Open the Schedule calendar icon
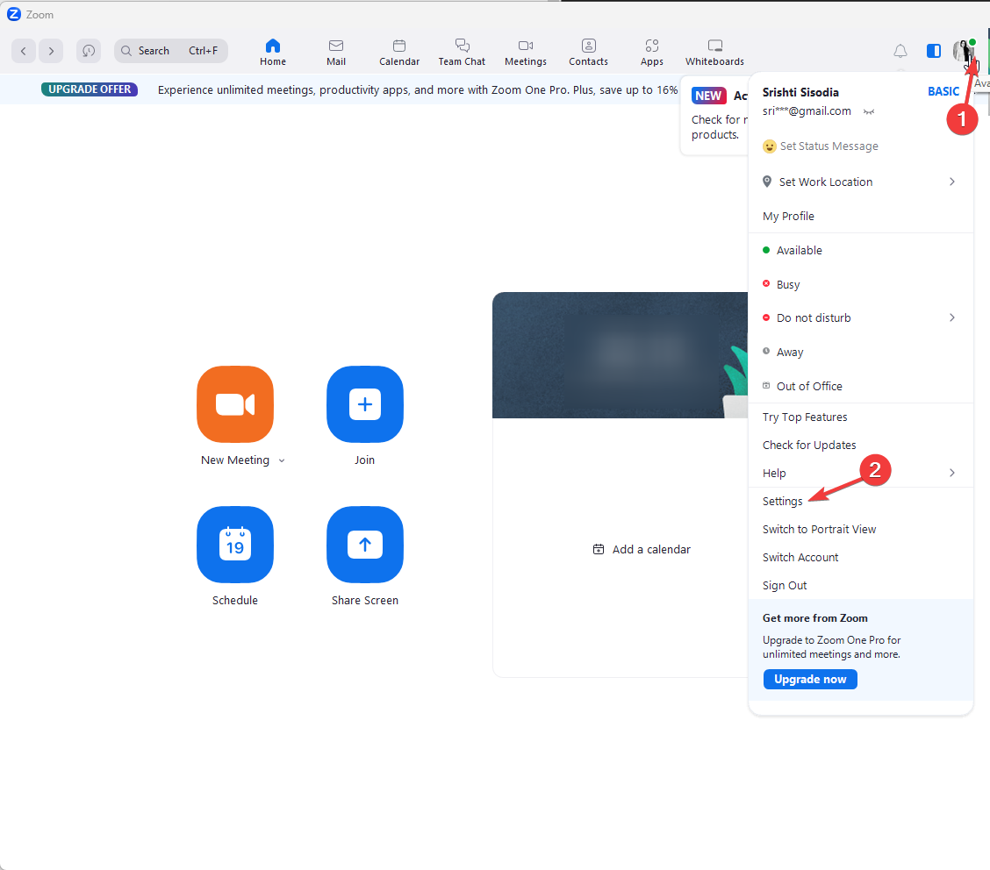Viewport: 990px width, 870px height. 235,545
